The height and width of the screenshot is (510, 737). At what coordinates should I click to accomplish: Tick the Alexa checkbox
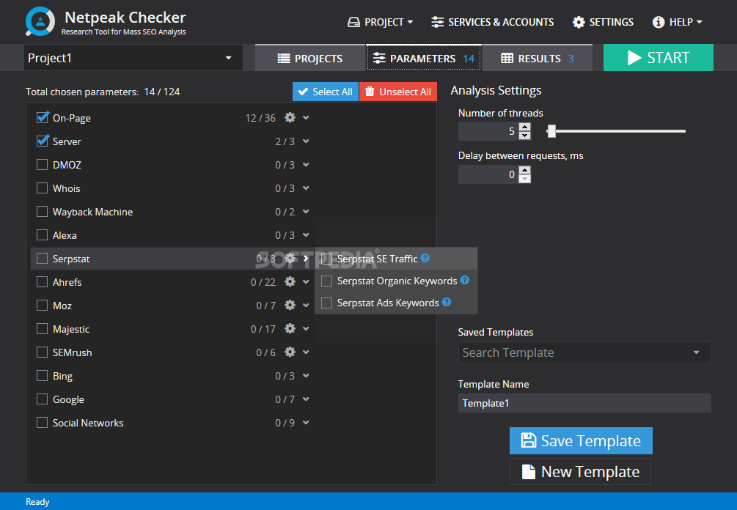[x=43, y=234]
